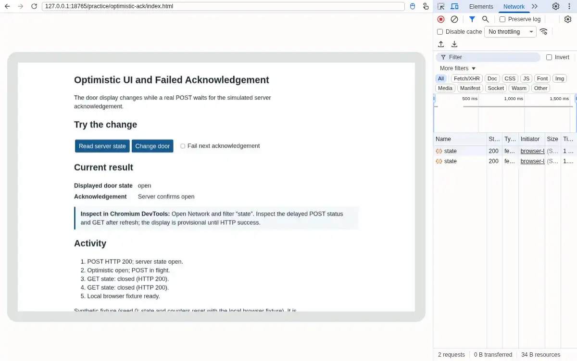577x361 pixels.
Task: Click the touch hand icon beside the address bar
Action: pos(426,6)
